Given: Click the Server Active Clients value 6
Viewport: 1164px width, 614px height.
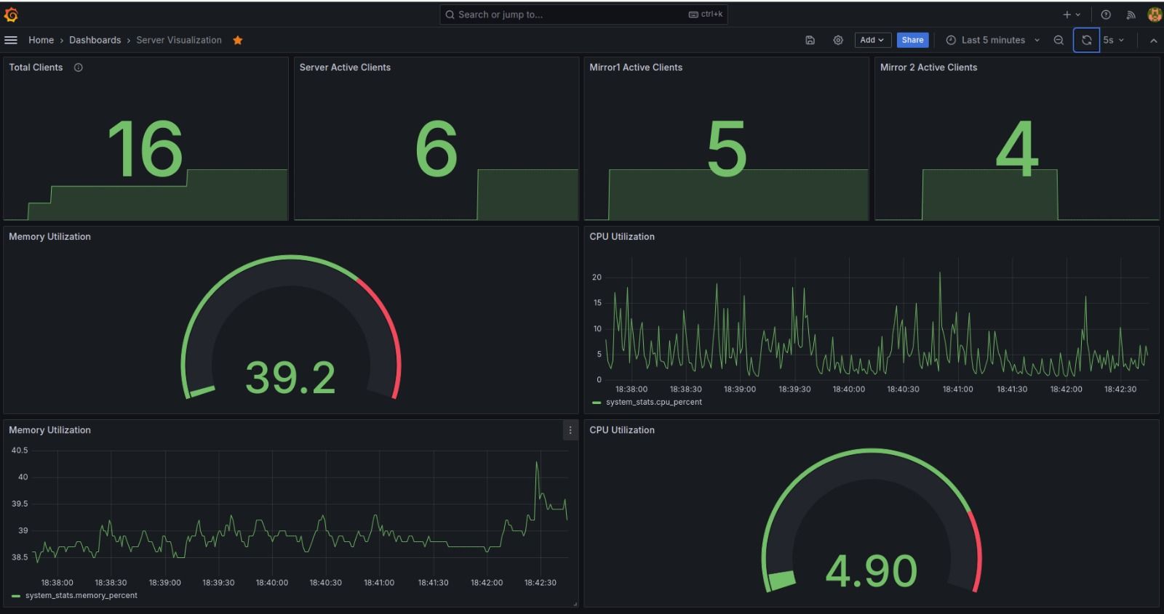Looking at the screenshot, I should pyautogui.click(x=436, y=149).
